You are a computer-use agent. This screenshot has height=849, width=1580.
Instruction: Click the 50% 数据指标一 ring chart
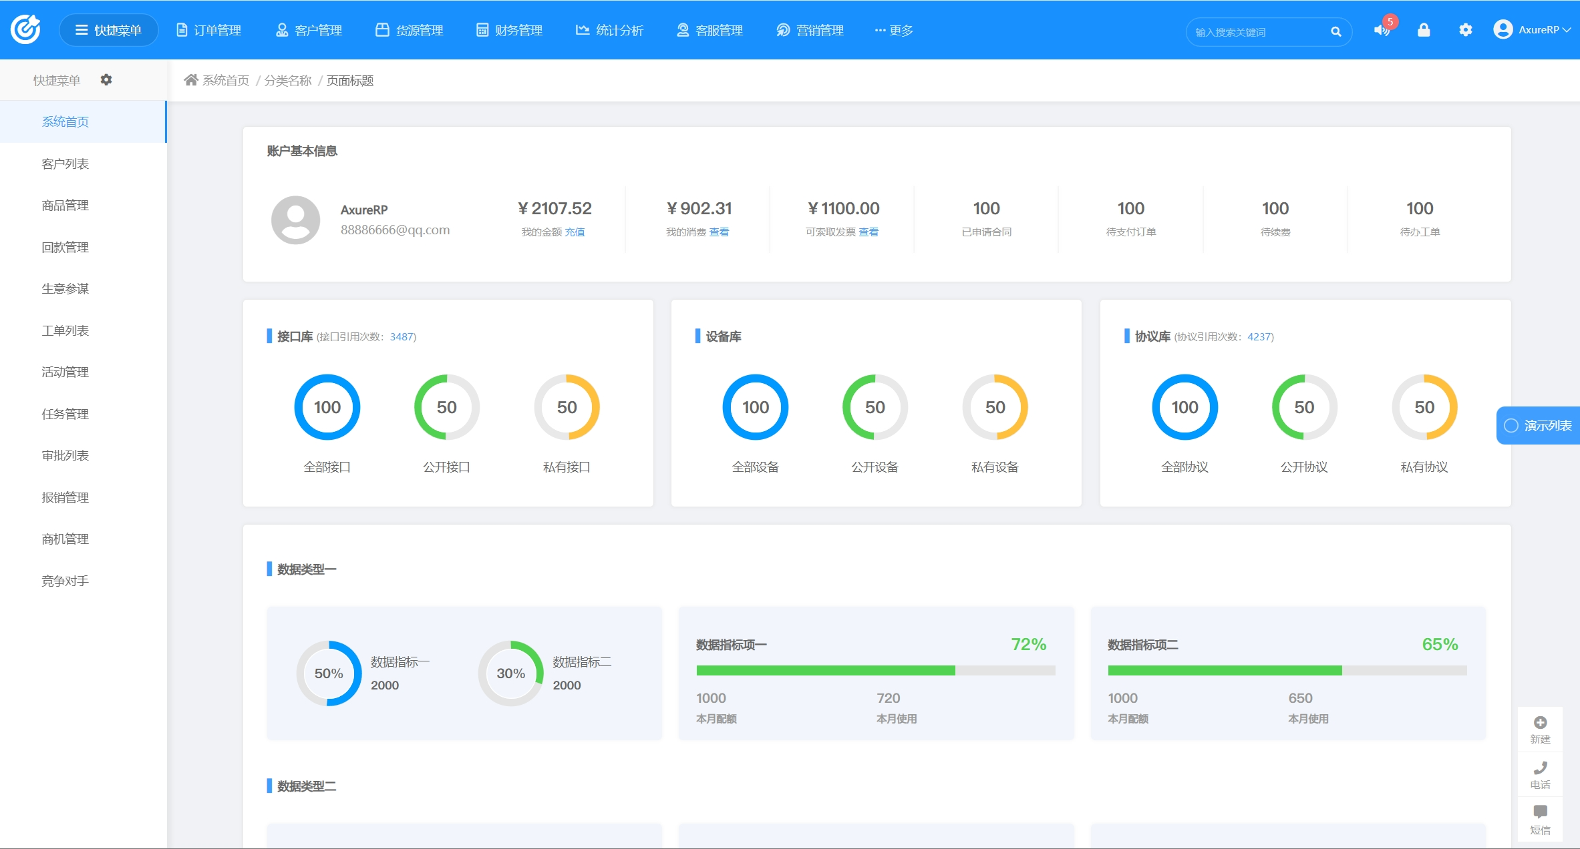tap(329, 673)
